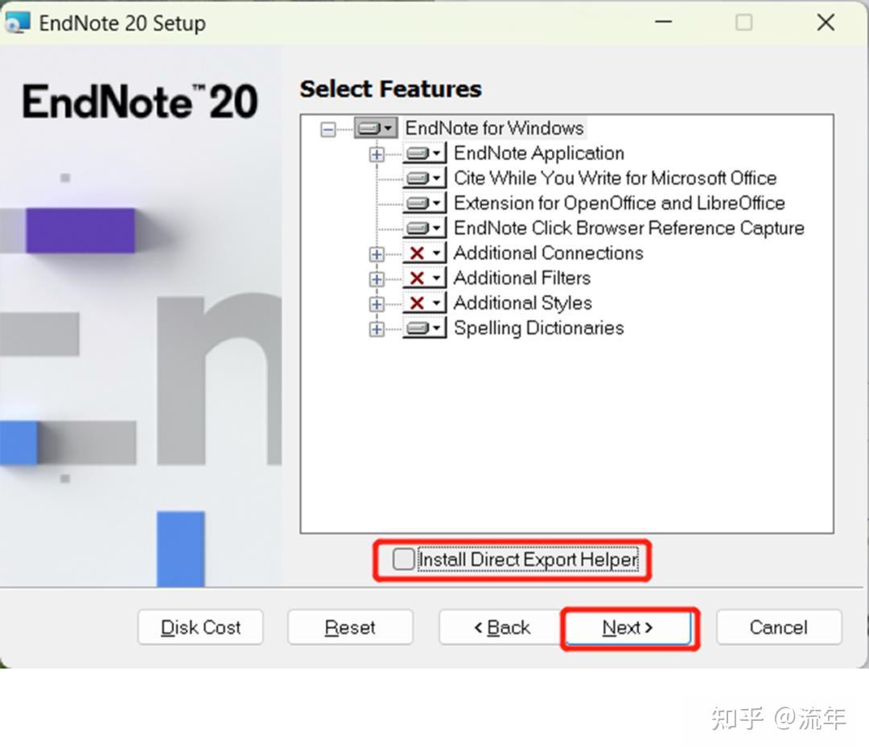Proceed by clicking Next
Screen dimensions: 869x754
628,628
